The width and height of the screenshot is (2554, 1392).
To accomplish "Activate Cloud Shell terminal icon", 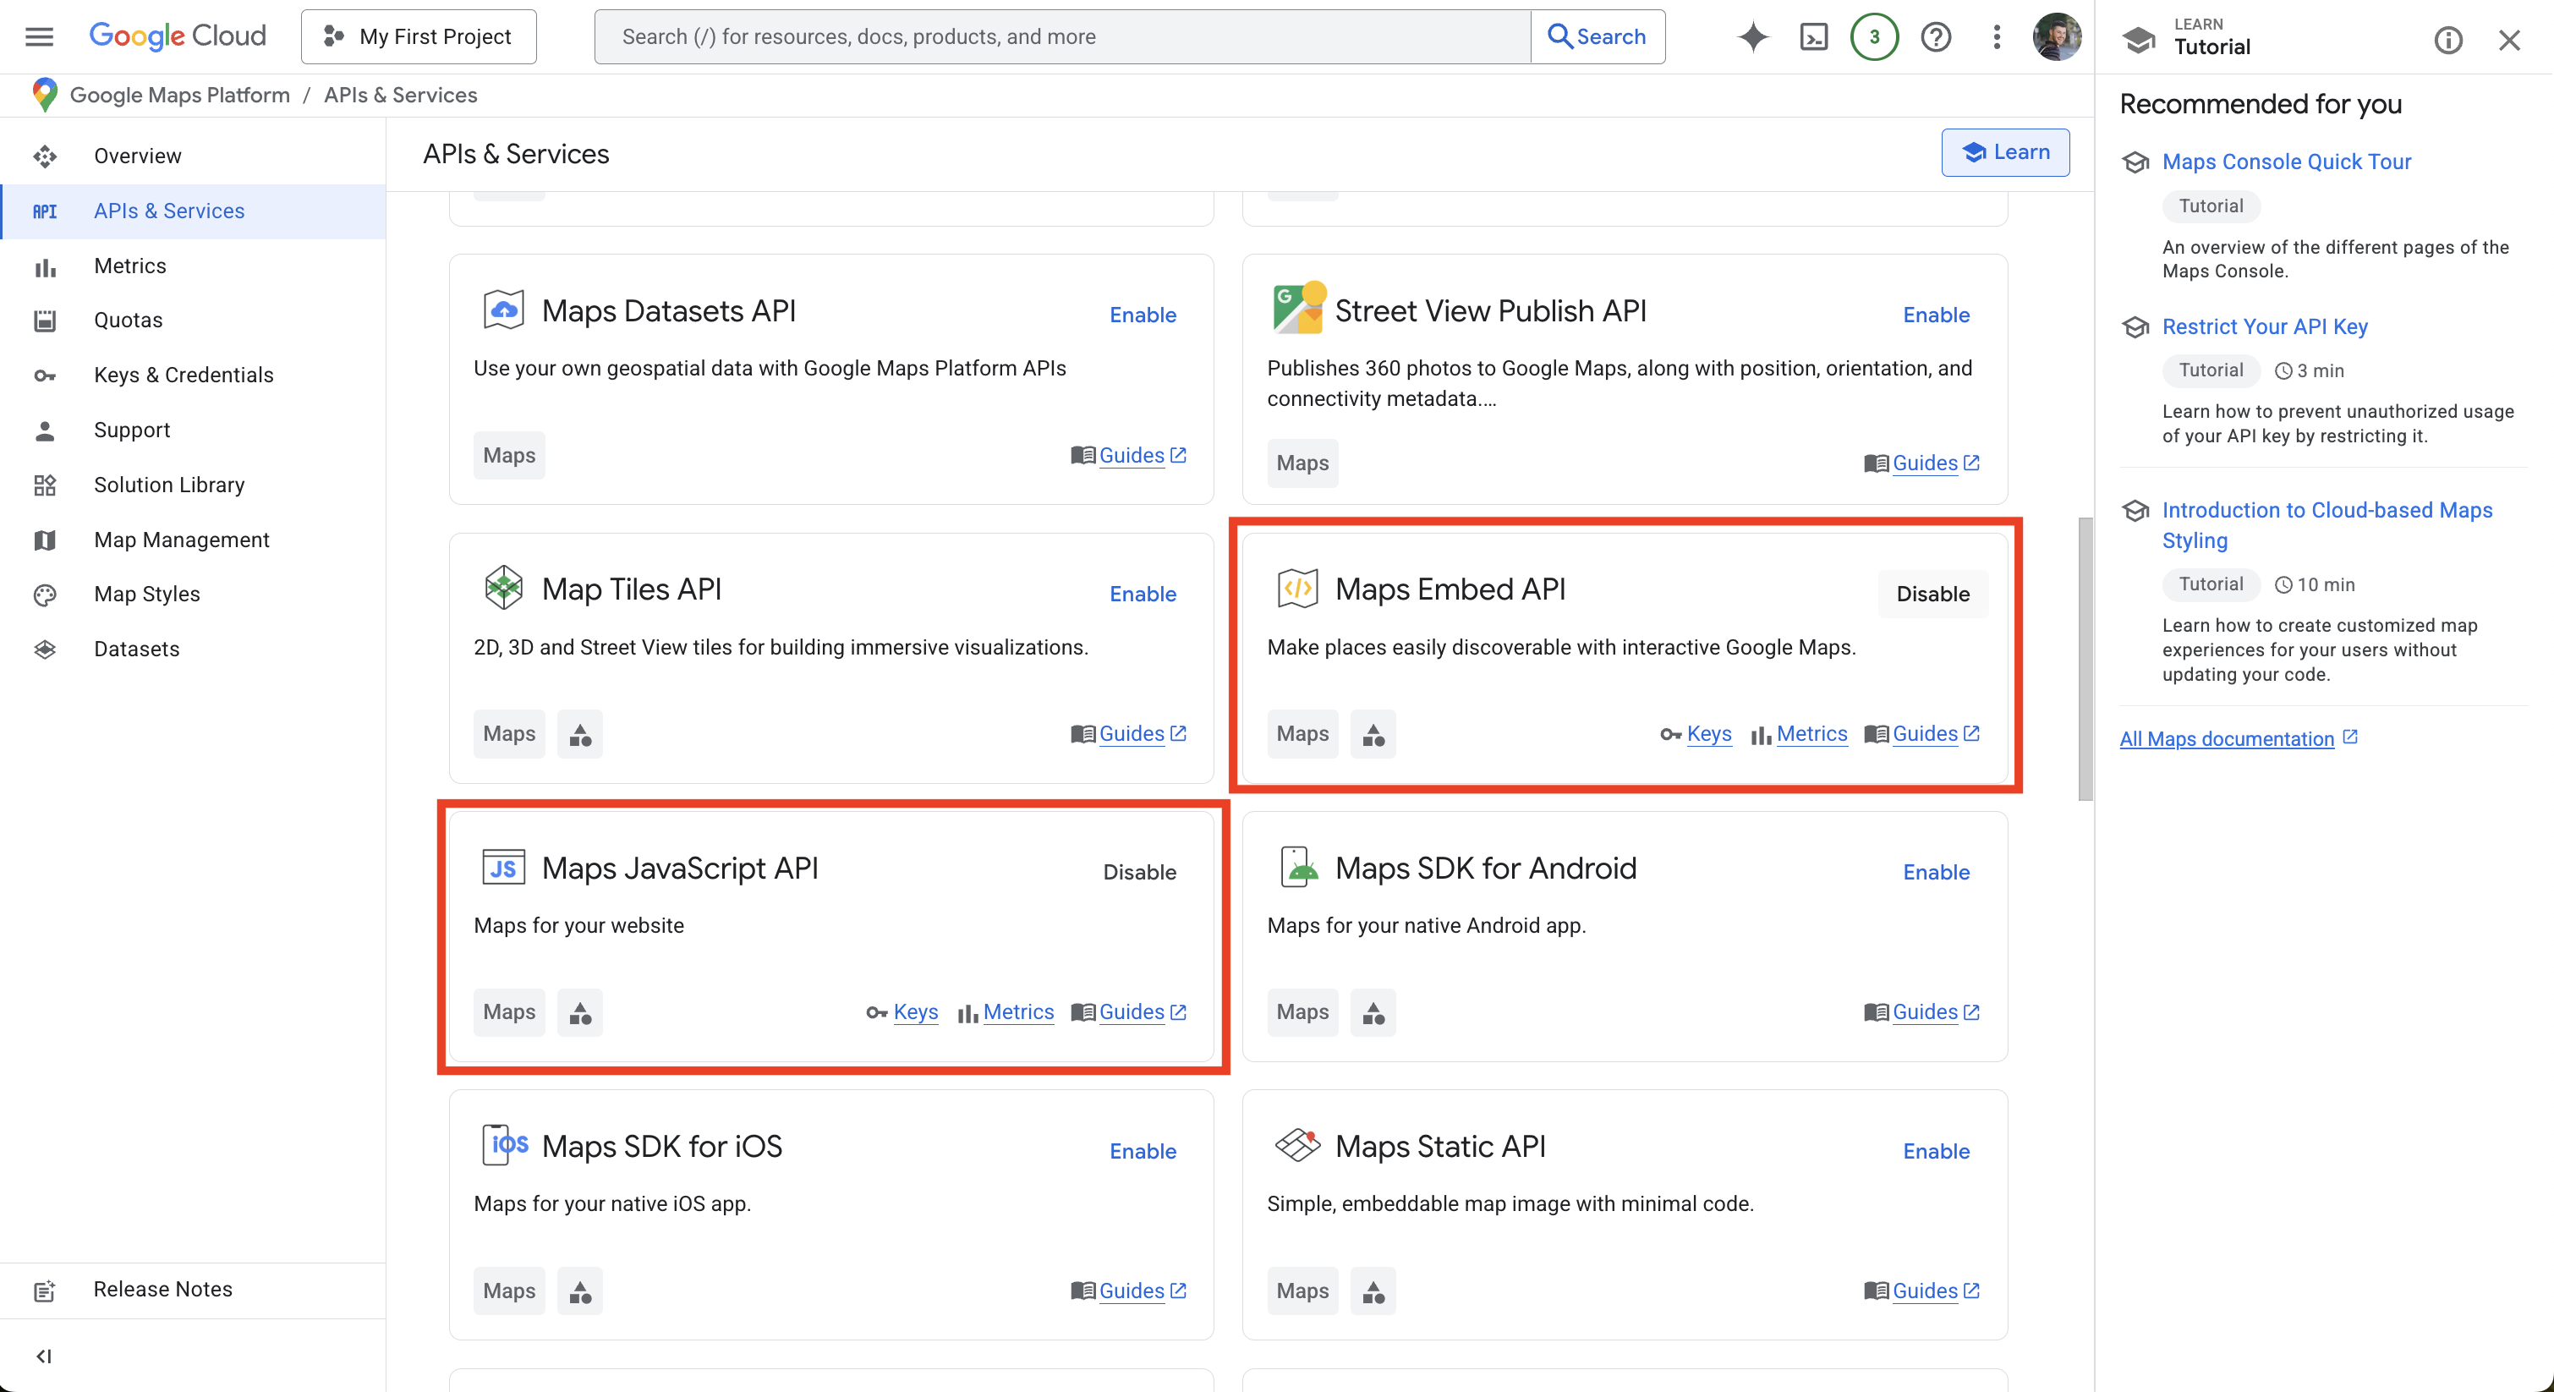I will click(1813, 36).
